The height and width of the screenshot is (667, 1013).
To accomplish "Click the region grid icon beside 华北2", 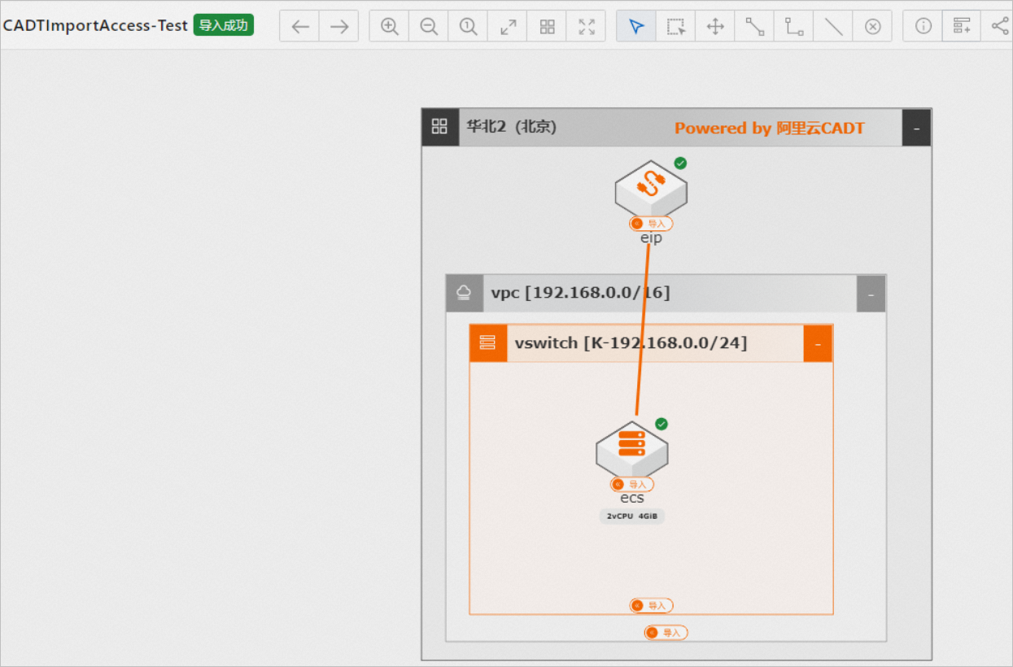I will coord(440,127).
